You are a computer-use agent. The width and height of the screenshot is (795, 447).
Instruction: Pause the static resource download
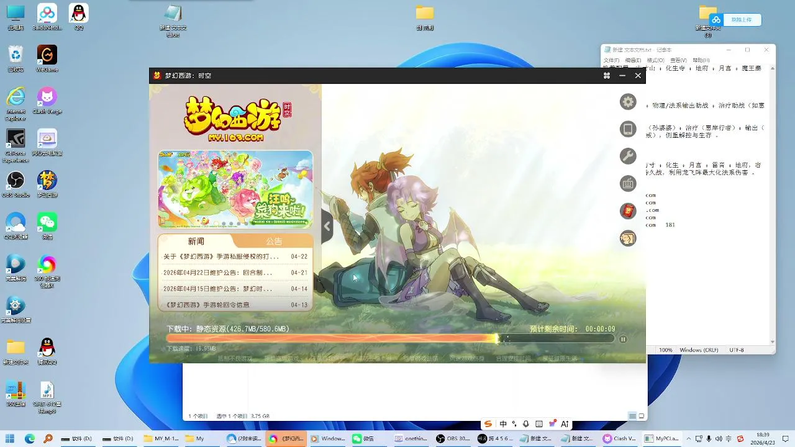click(623, 339)
